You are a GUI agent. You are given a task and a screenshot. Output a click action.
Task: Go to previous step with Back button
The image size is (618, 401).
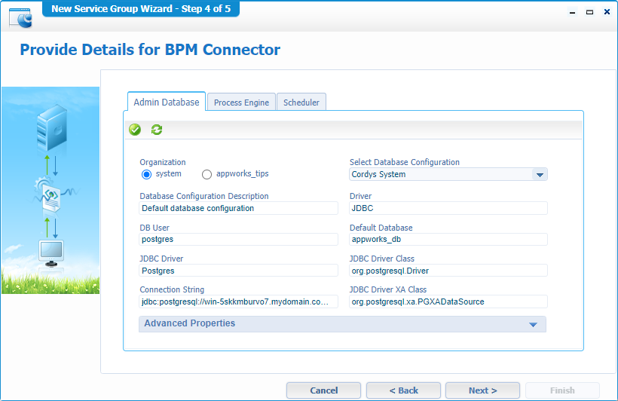click(403, 390)
